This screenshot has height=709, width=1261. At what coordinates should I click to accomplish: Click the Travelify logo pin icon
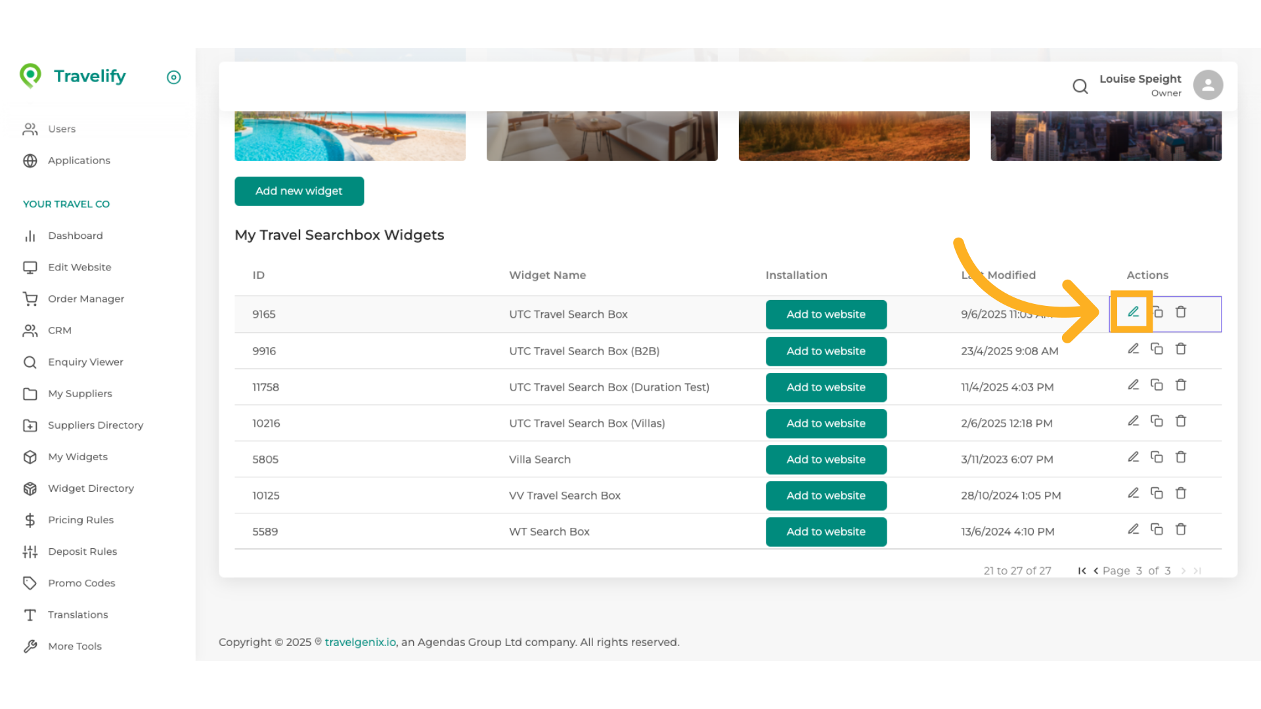pyautogui.click(x=30, y=76)
